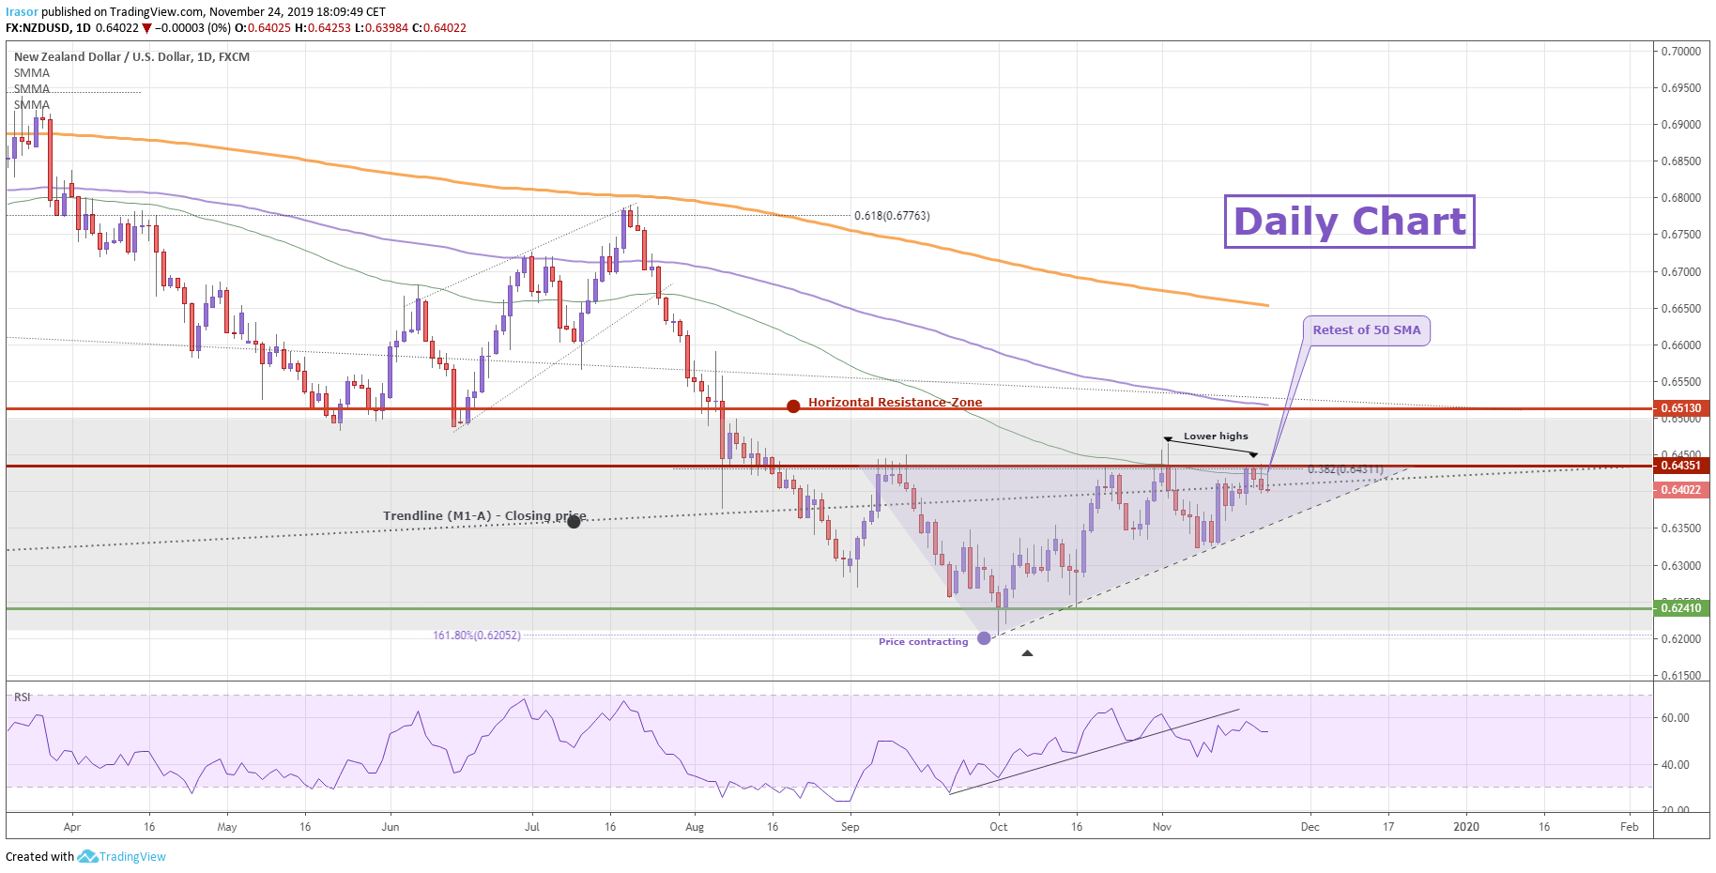Viewport: 1716px width, 873px height.
Task: Click the Aug label on time axis
Action: click(x=695, y=827)
